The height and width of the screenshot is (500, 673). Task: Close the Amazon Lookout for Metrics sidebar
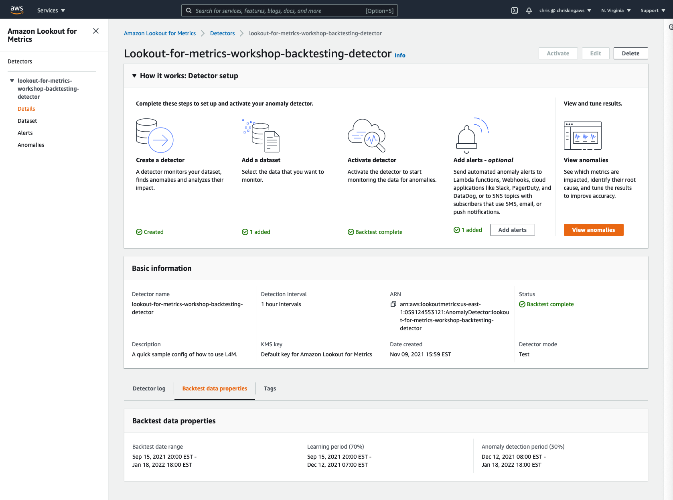pos(95,31)
